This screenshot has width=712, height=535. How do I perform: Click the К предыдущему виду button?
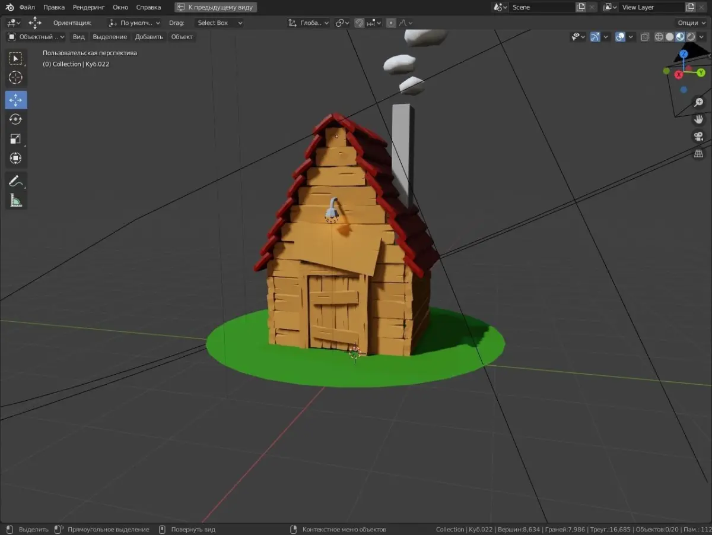coord(216,7)
